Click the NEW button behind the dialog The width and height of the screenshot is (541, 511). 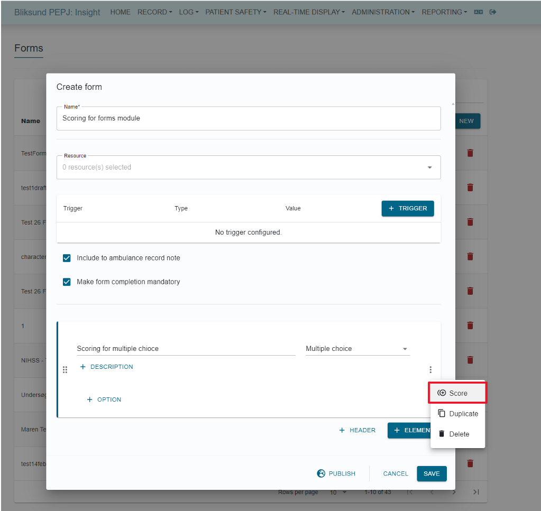pyautogui.click(x=467, y=121)
